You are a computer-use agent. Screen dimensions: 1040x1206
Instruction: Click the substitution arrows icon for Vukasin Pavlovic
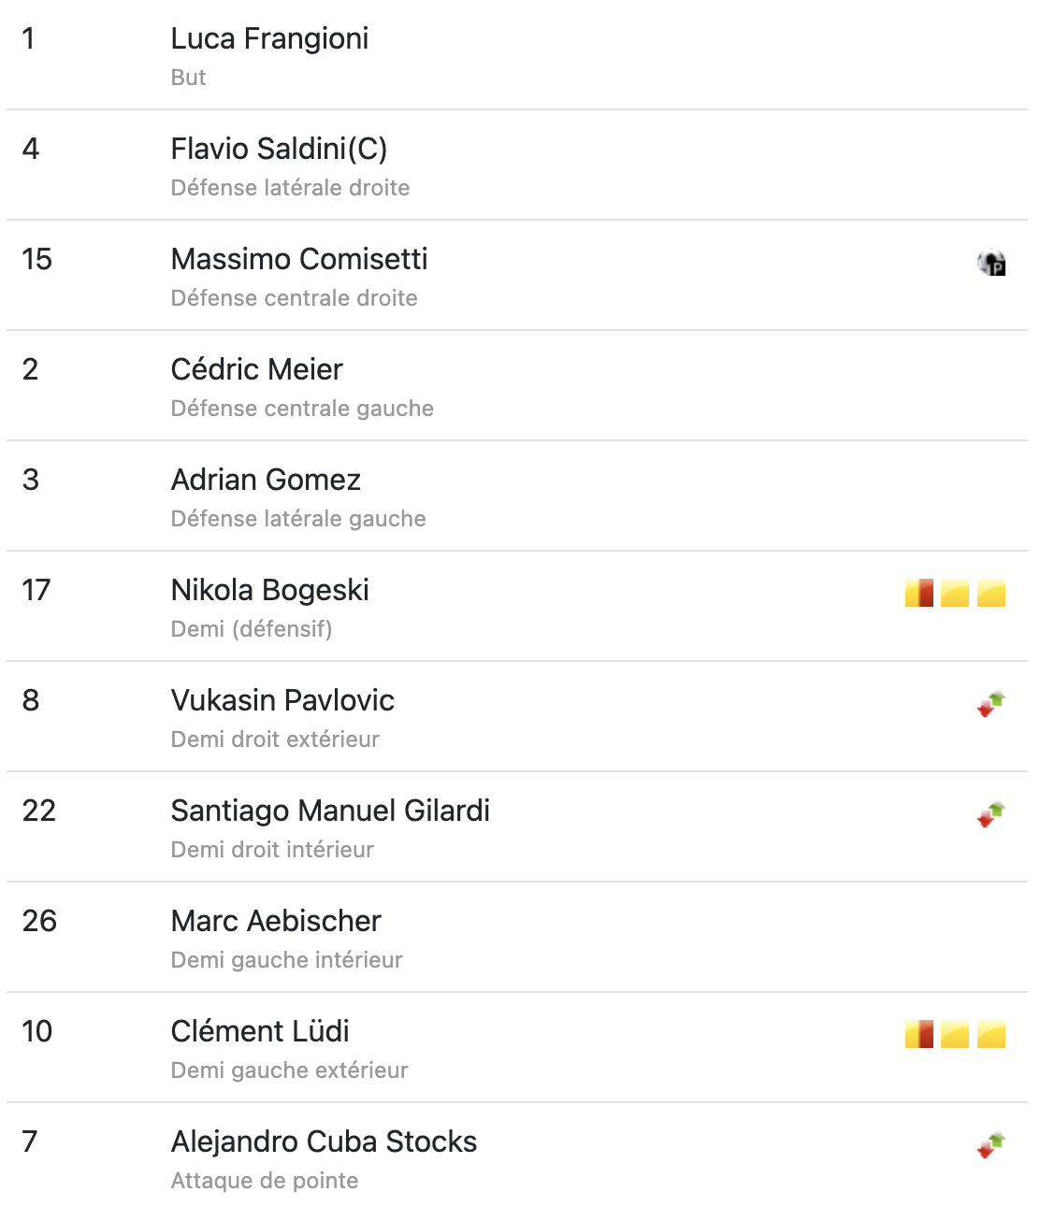point(991,704)
